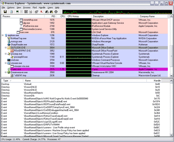The image size is (174, 142).
Task: Collapse the vmware.exe tree node
Action: 6,63
